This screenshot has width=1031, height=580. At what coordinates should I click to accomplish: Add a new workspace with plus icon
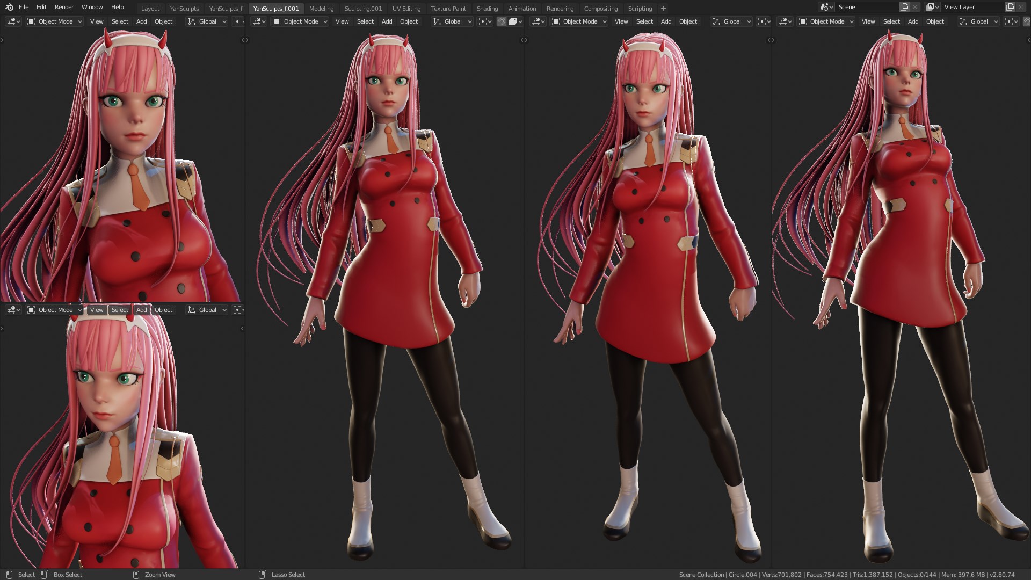[663, 8]
